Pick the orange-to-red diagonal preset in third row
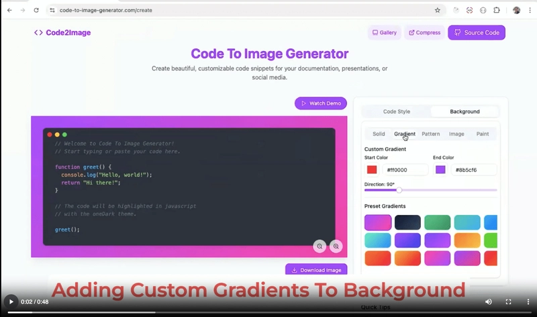Screen dimensions: 537x317 click(x=407, y=258)
